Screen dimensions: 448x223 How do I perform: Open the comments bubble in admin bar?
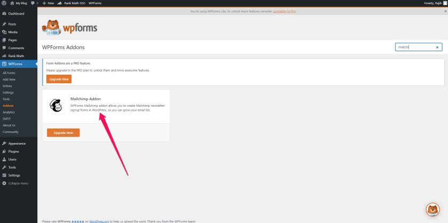tap(35, 3)
